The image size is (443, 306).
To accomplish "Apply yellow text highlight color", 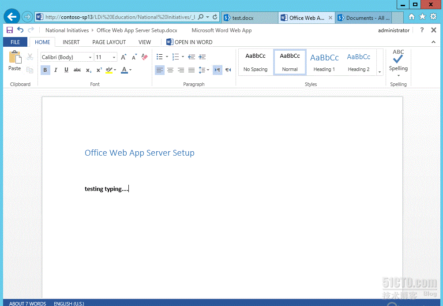I will [x=109, y=70].
